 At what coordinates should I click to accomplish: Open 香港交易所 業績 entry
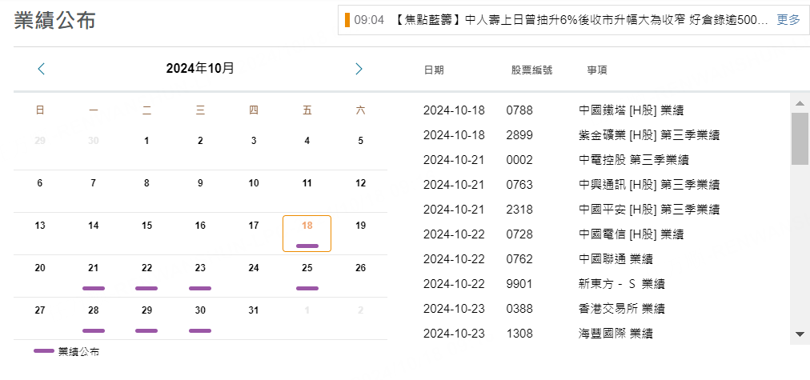[x=621, y=309]
